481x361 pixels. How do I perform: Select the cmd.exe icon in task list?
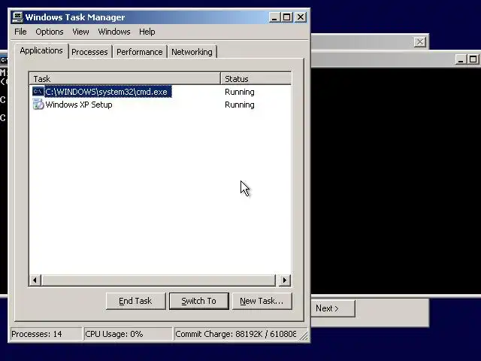pyautogui.click(x=38, y=92)
